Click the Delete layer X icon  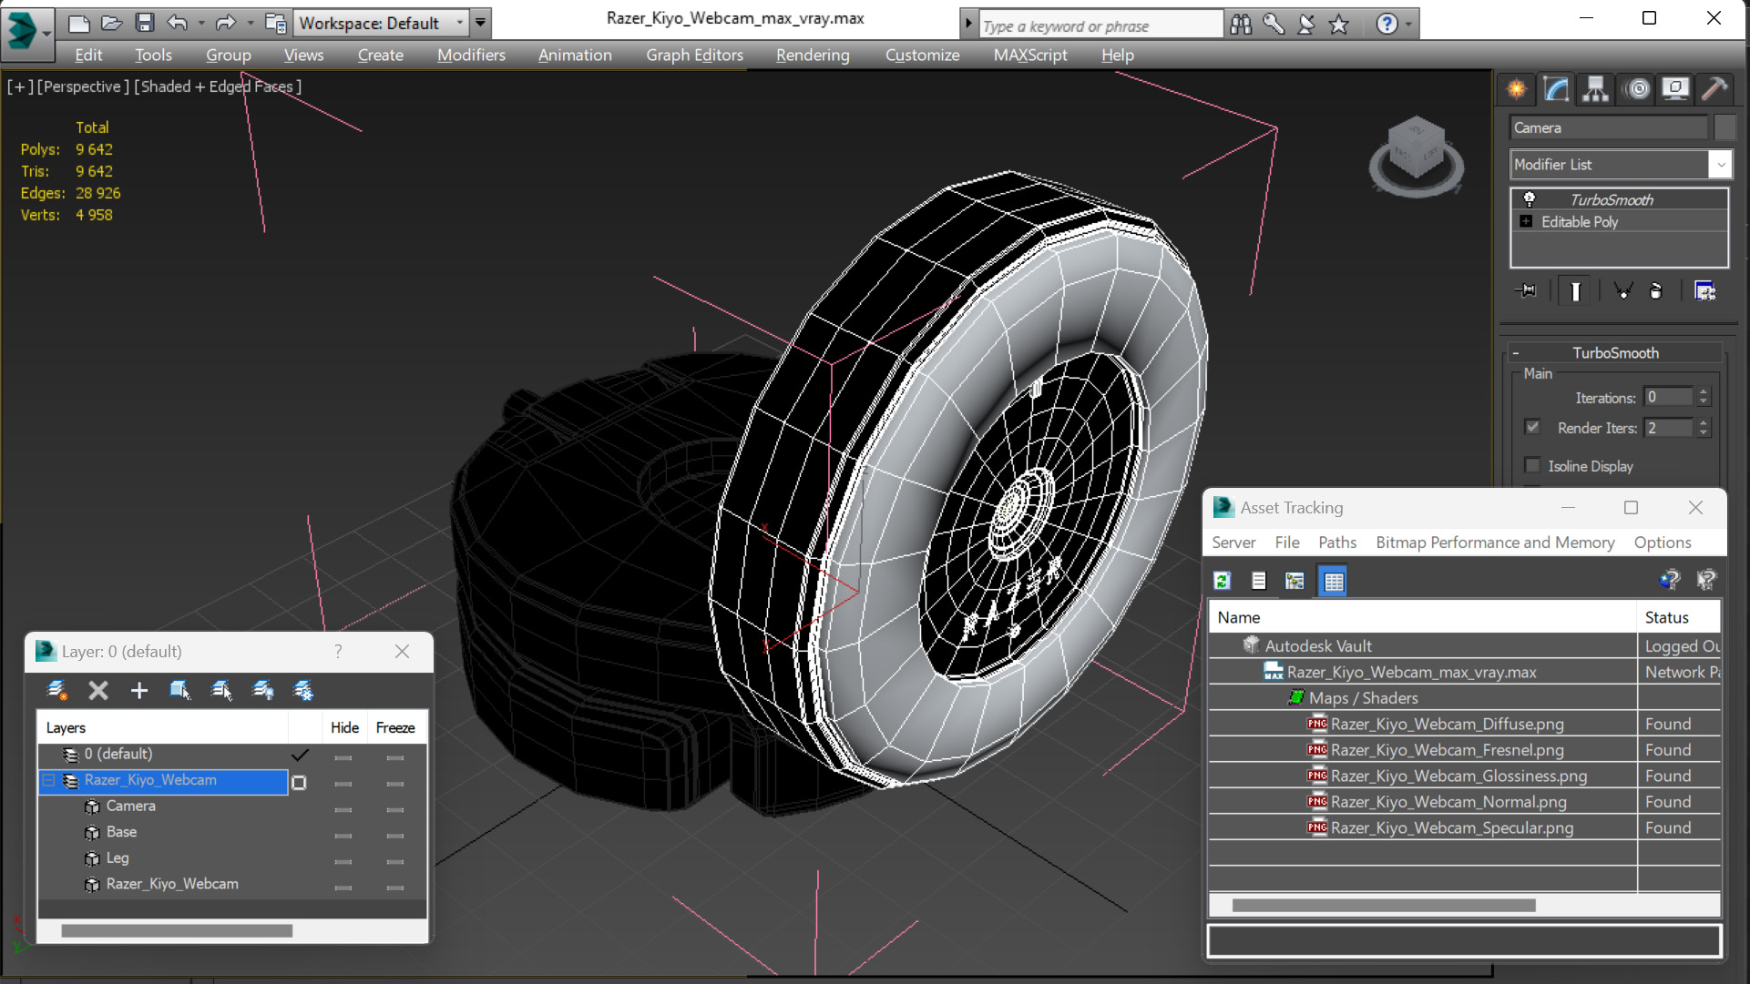(97, 691)
